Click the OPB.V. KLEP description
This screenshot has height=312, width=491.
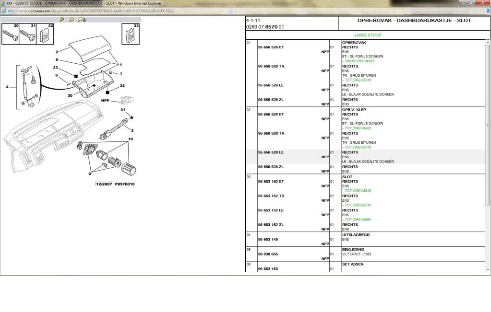pyautogui.click(x=354, y=110)
